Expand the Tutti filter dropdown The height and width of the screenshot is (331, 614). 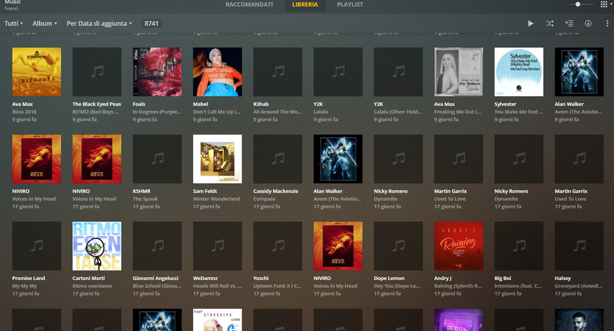click(x=13, y=24)
